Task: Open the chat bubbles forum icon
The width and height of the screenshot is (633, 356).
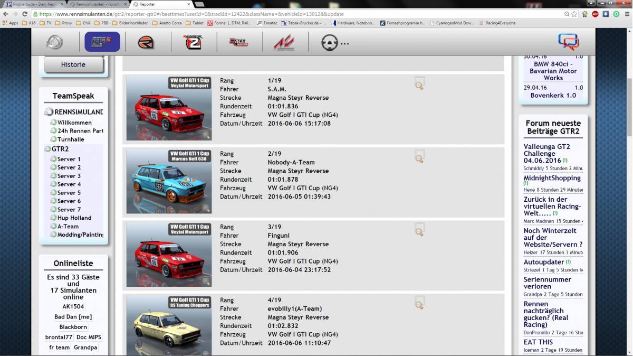Action: (568, 42)
